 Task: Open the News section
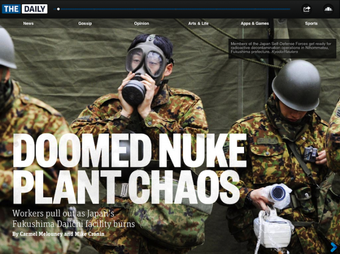pyautogui.click(x=29, y=23)
